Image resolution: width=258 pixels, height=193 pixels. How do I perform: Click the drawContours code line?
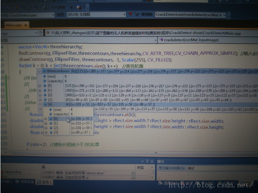[x=95, y=60]
